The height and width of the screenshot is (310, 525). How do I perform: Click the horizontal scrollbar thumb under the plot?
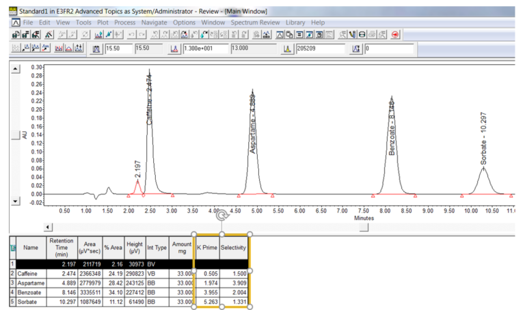click(364, 227)
